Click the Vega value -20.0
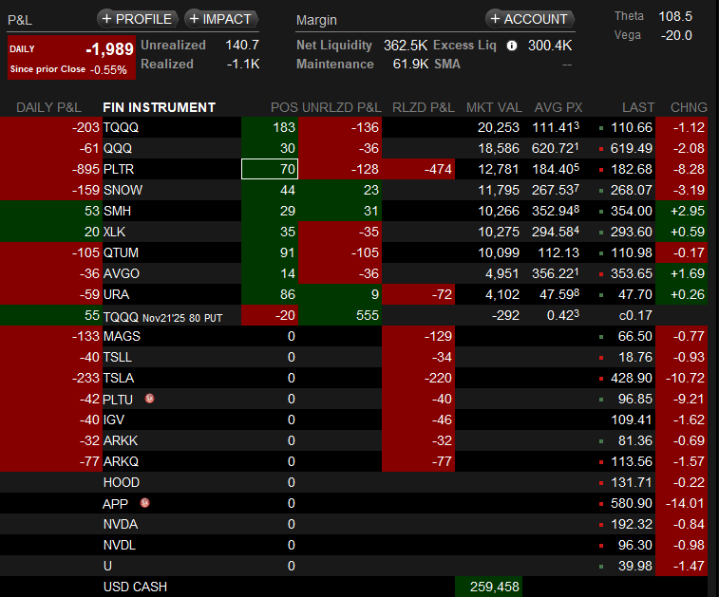The width and height of the screenshot is (719, 597). click(x=676, y=35)
